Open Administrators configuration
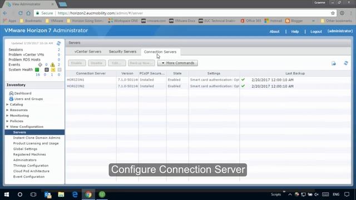Viewport: 356px width, 200px height. (x=24, y=160)
